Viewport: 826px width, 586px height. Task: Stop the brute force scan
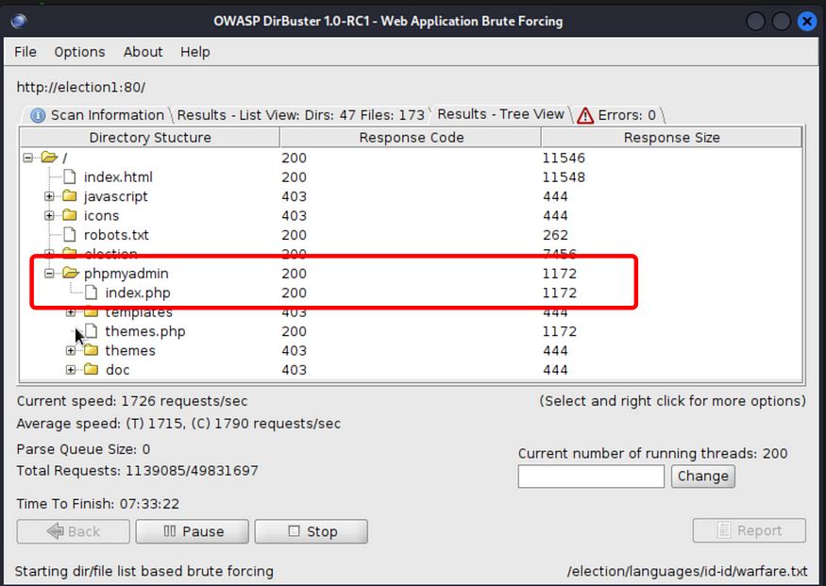click(x=312, y=531)
